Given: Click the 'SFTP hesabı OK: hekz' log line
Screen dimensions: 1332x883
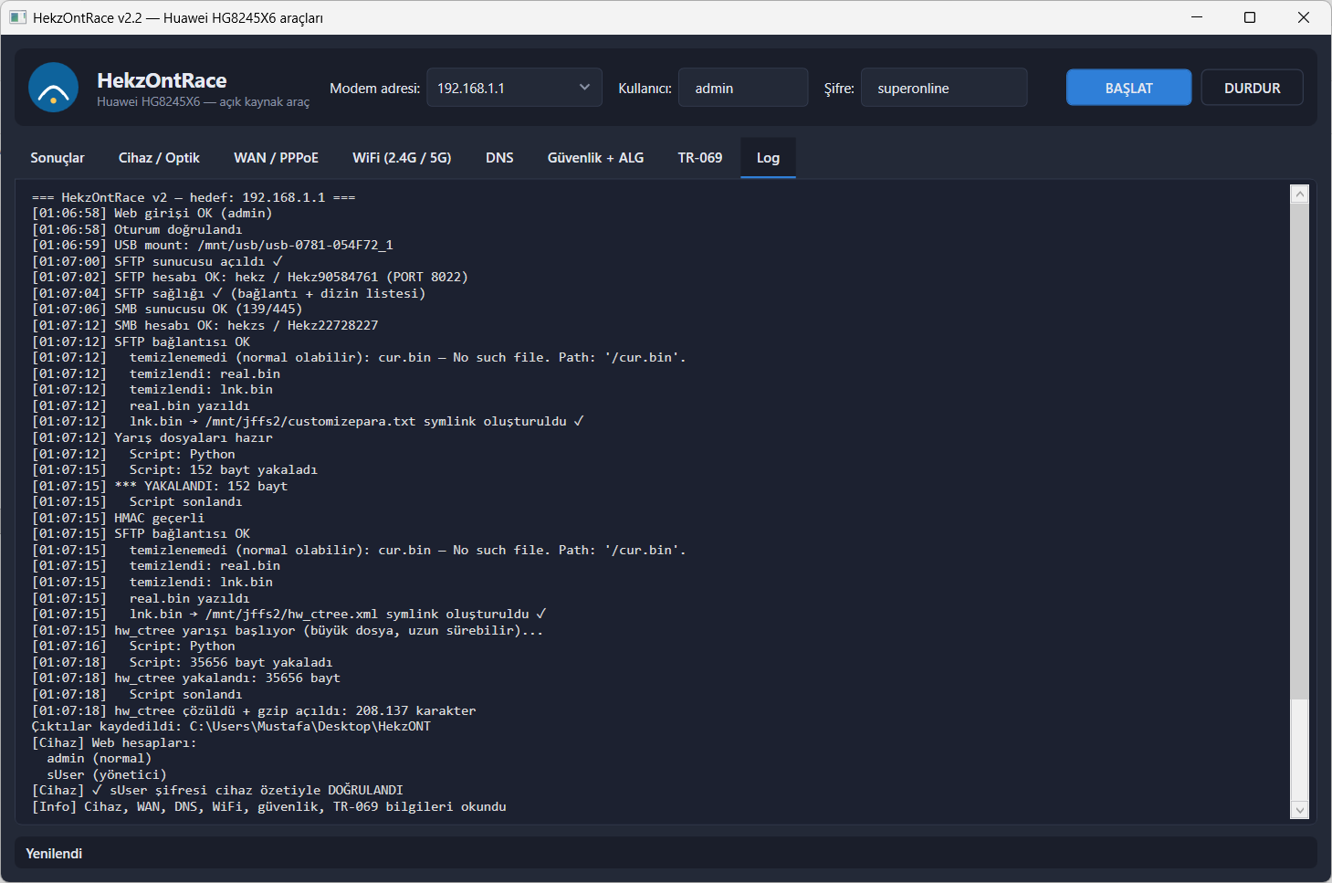Looking at the screenshot, I should [x=250, y=277].
